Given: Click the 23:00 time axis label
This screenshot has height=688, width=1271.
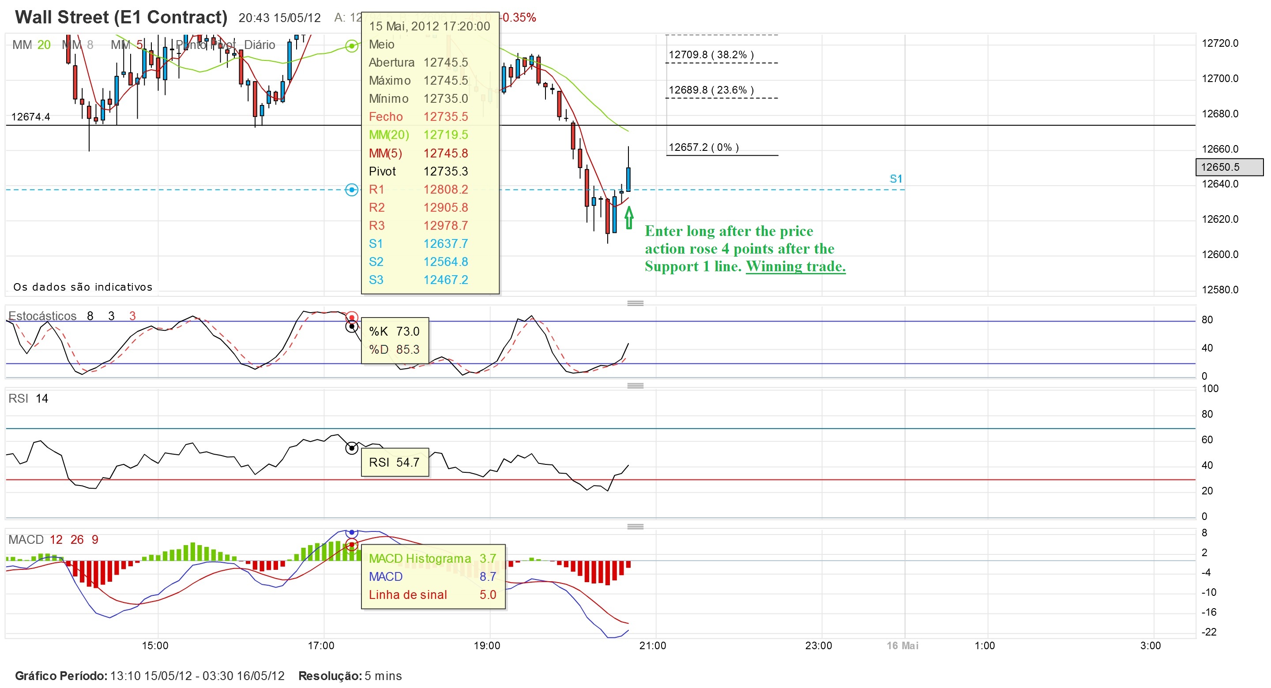Looking at the screenshot, I should click(819, 646).
